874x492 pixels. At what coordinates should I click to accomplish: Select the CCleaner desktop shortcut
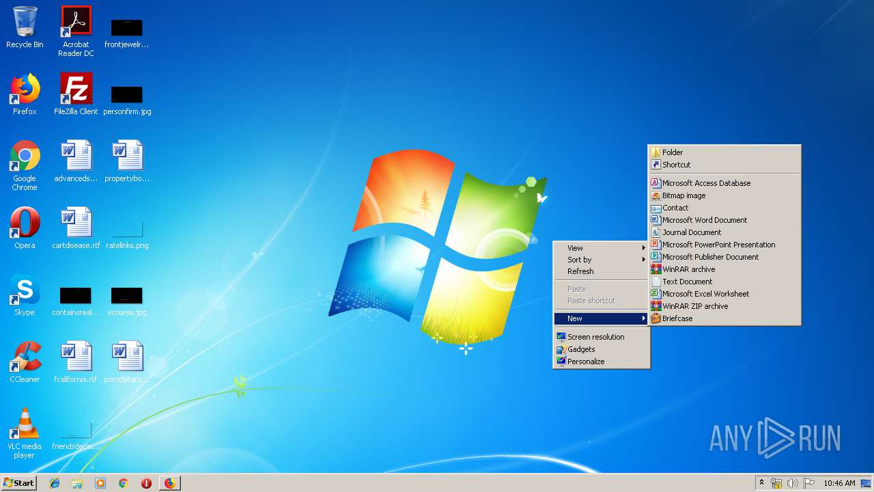pyautogui.click(x=25, y=362)
